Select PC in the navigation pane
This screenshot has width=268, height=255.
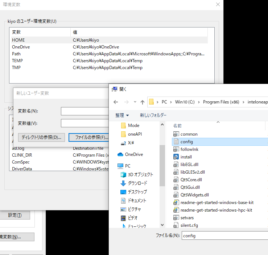coord(124,166)
